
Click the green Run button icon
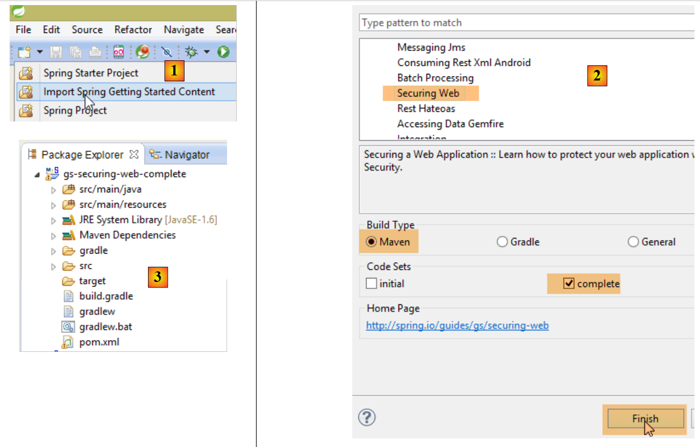coord(223,52)
